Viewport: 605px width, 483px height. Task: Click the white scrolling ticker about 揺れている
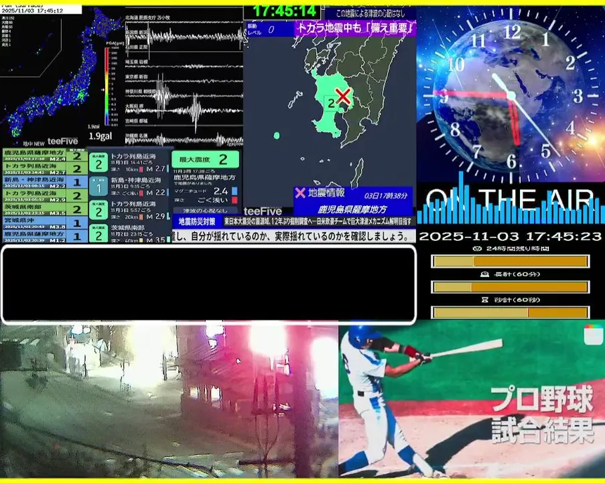[294, 236]
